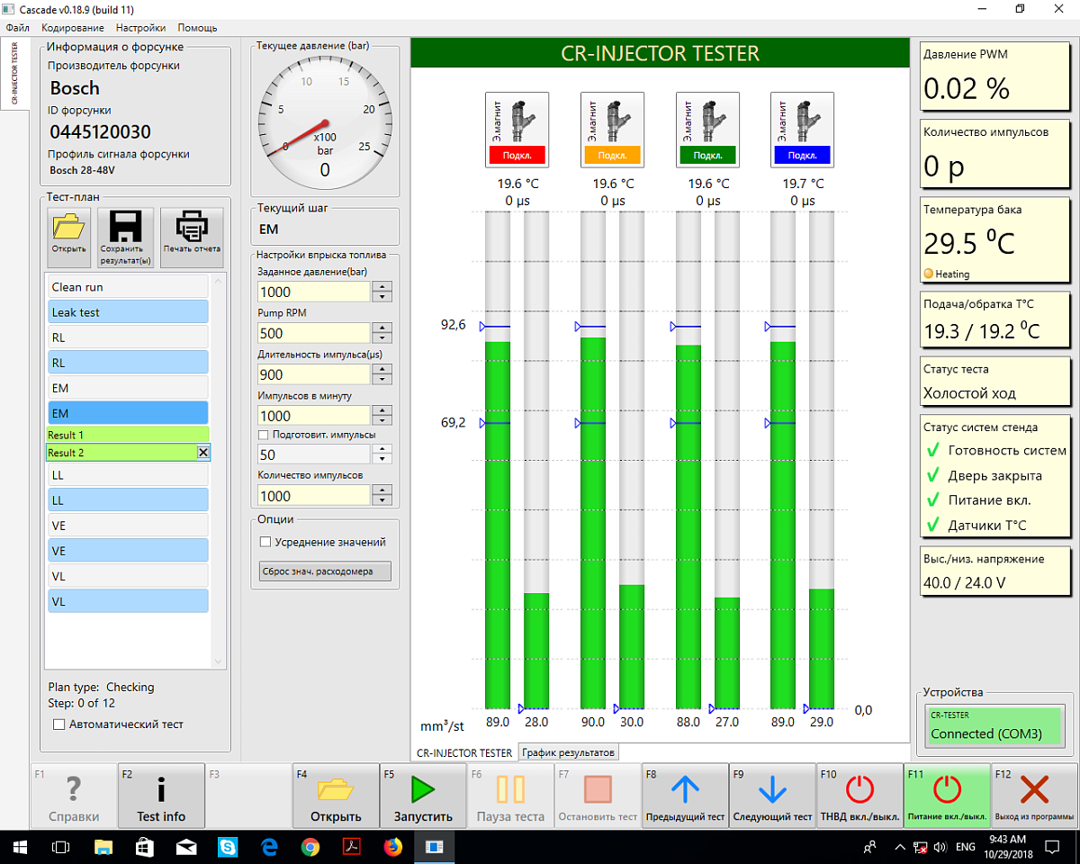Select Clean run test step
Screen dimensions: 1080x864
tap(128, 287)
